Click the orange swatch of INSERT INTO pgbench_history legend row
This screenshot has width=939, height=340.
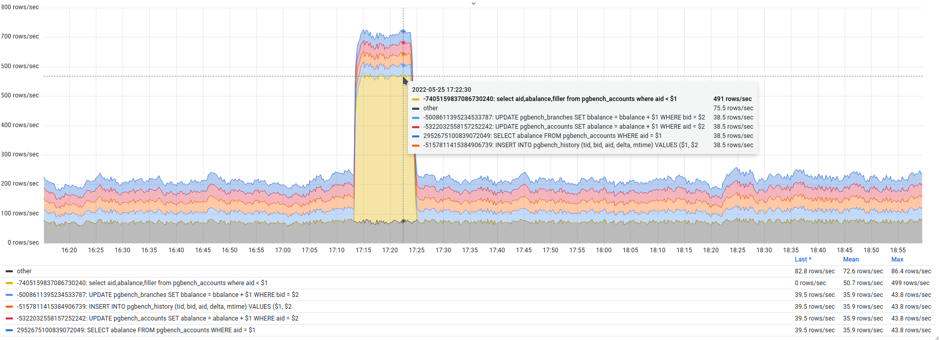click(x=9, y=307)
